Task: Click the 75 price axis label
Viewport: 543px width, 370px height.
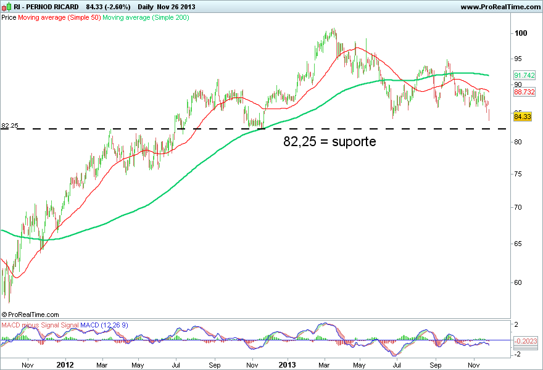Action: click(x=518, y=174)
